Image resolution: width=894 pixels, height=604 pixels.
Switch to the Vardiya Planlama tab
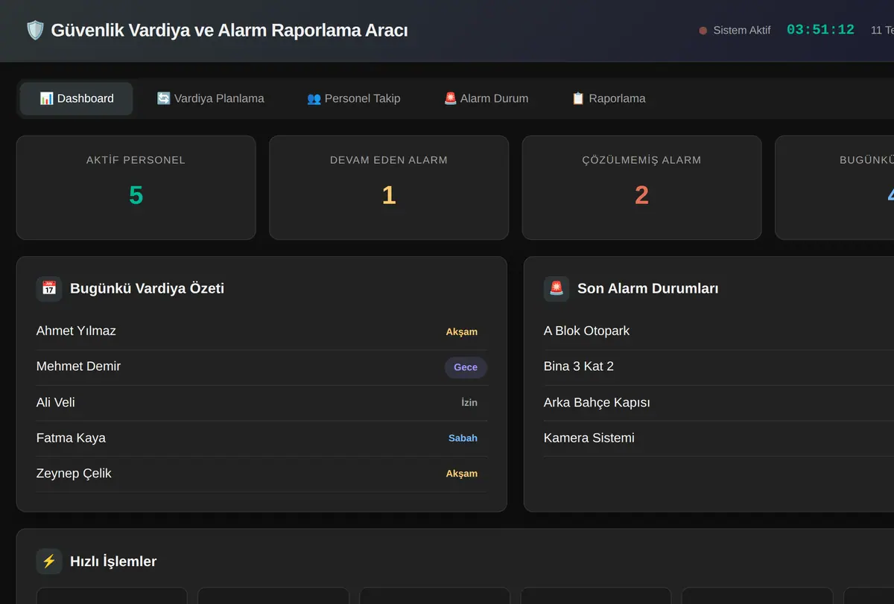210,98
